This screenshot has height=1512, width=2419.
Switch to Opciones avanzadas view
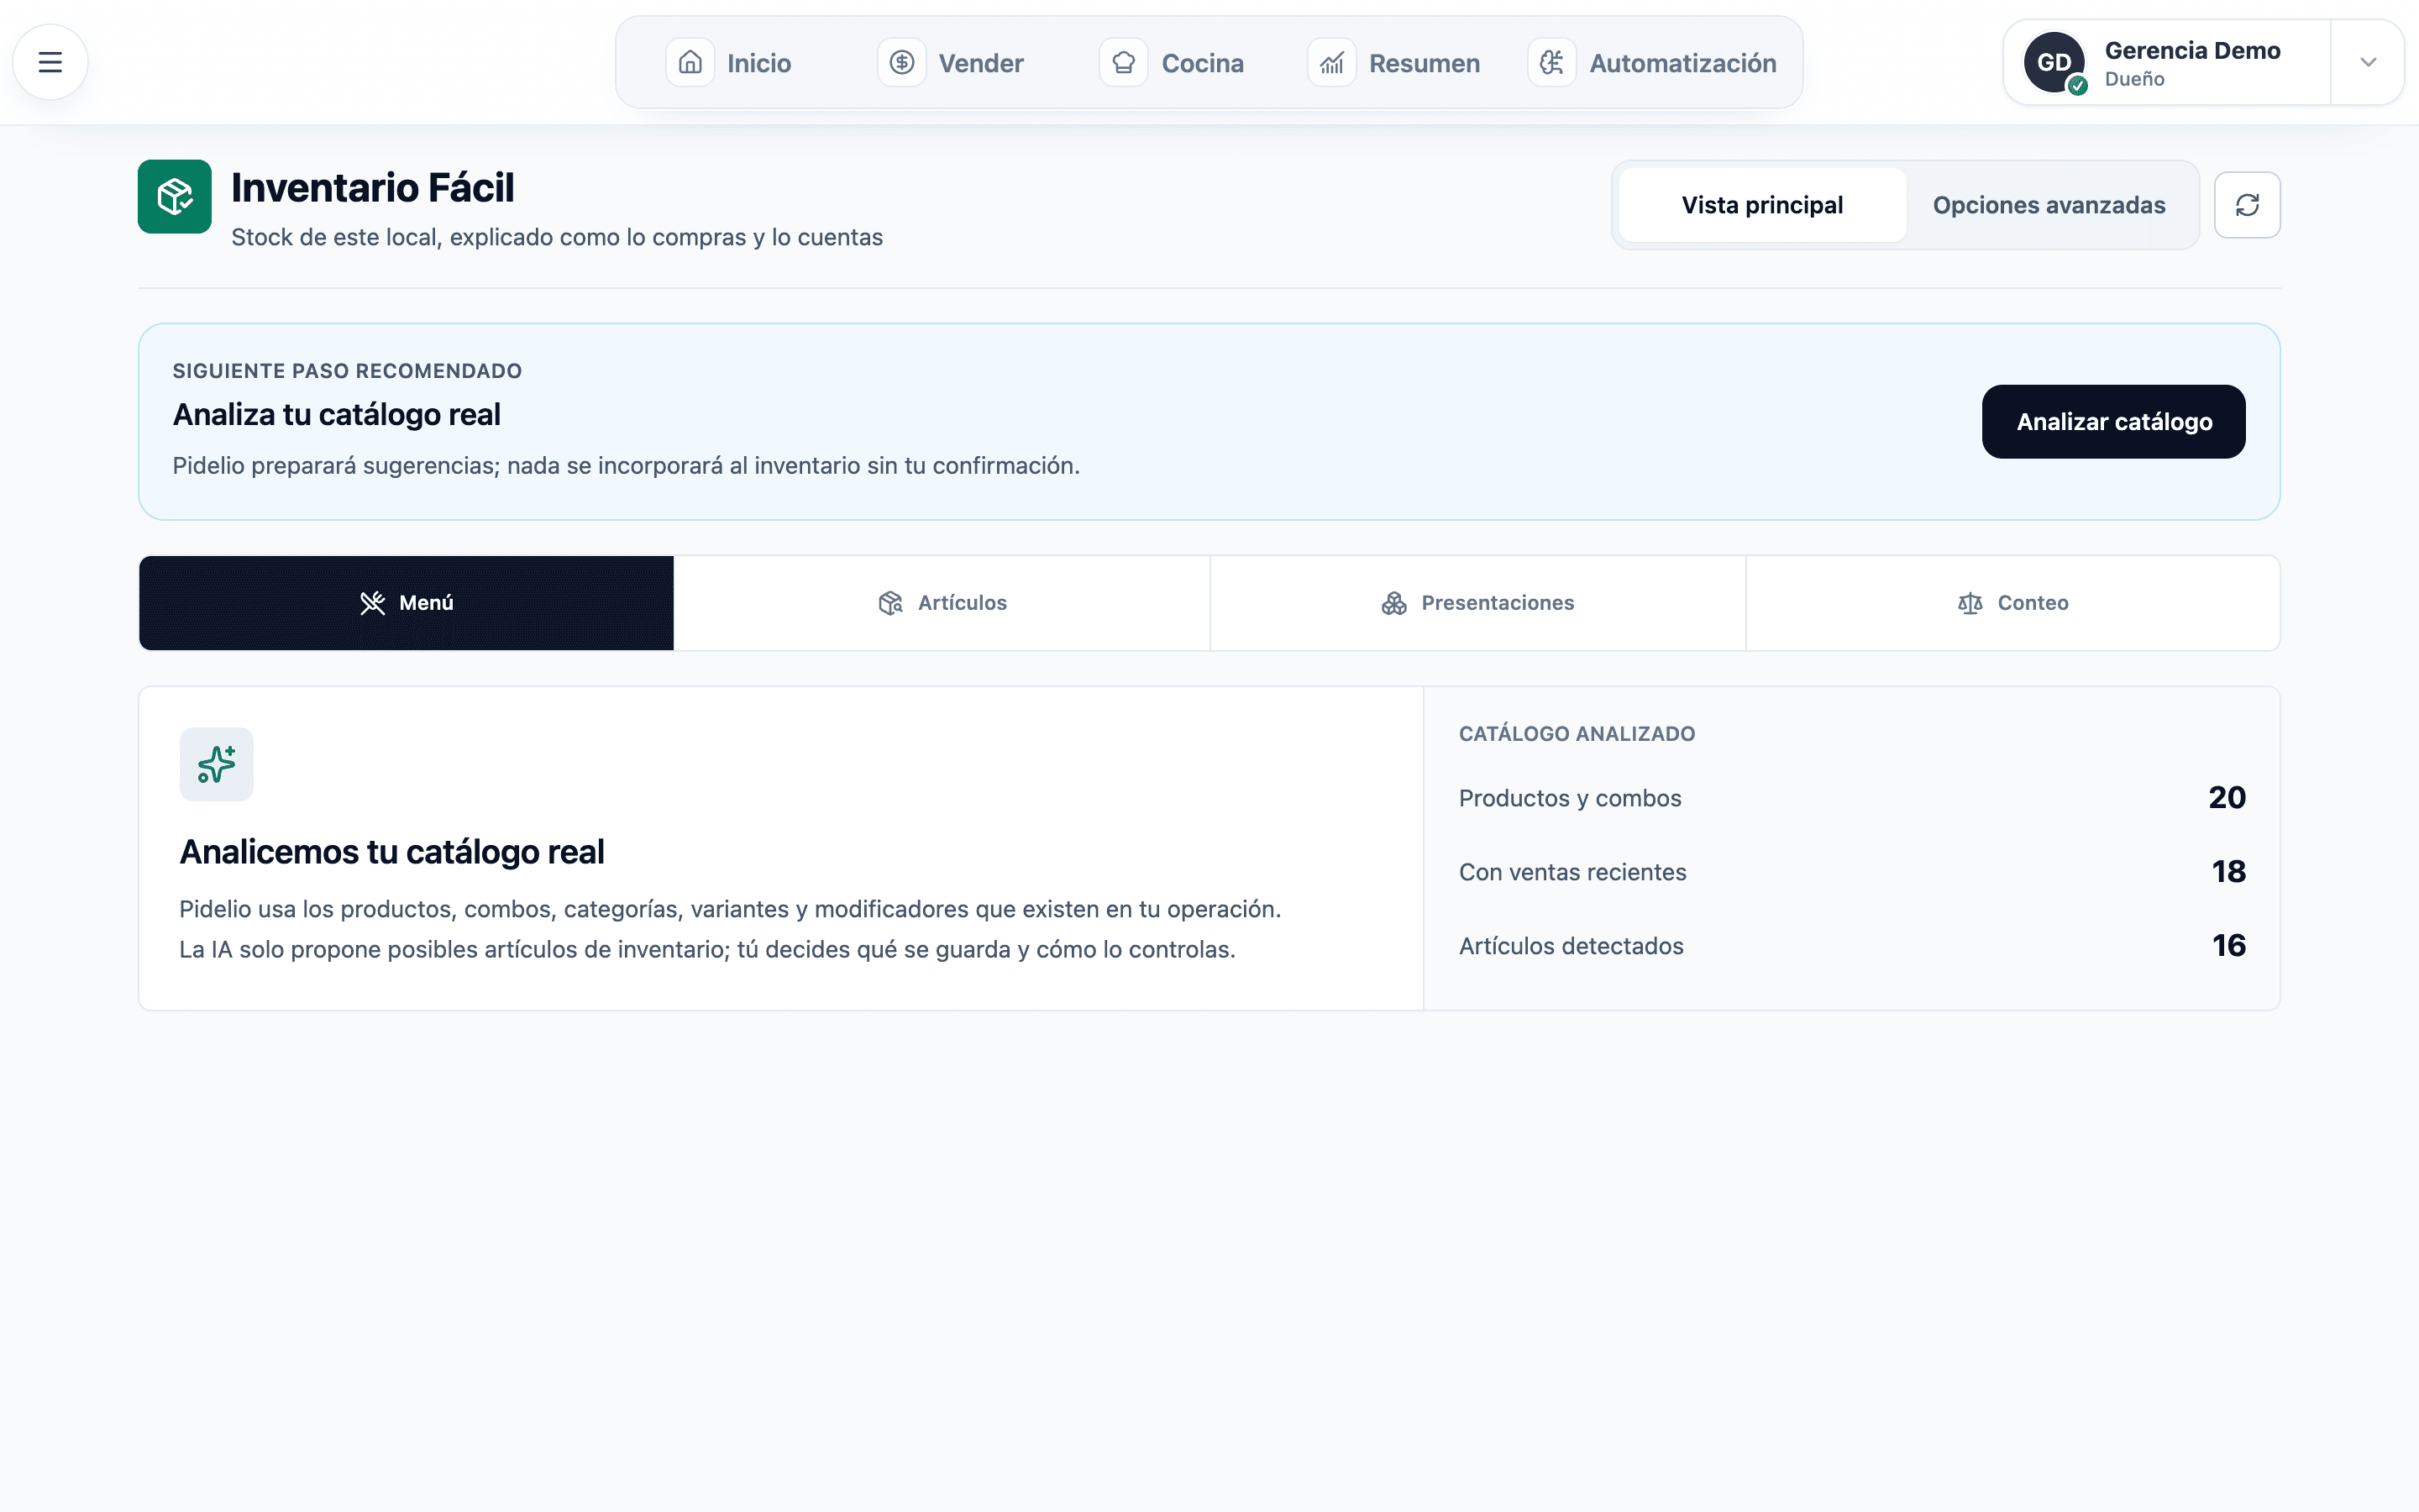(x=2049, y=205)
